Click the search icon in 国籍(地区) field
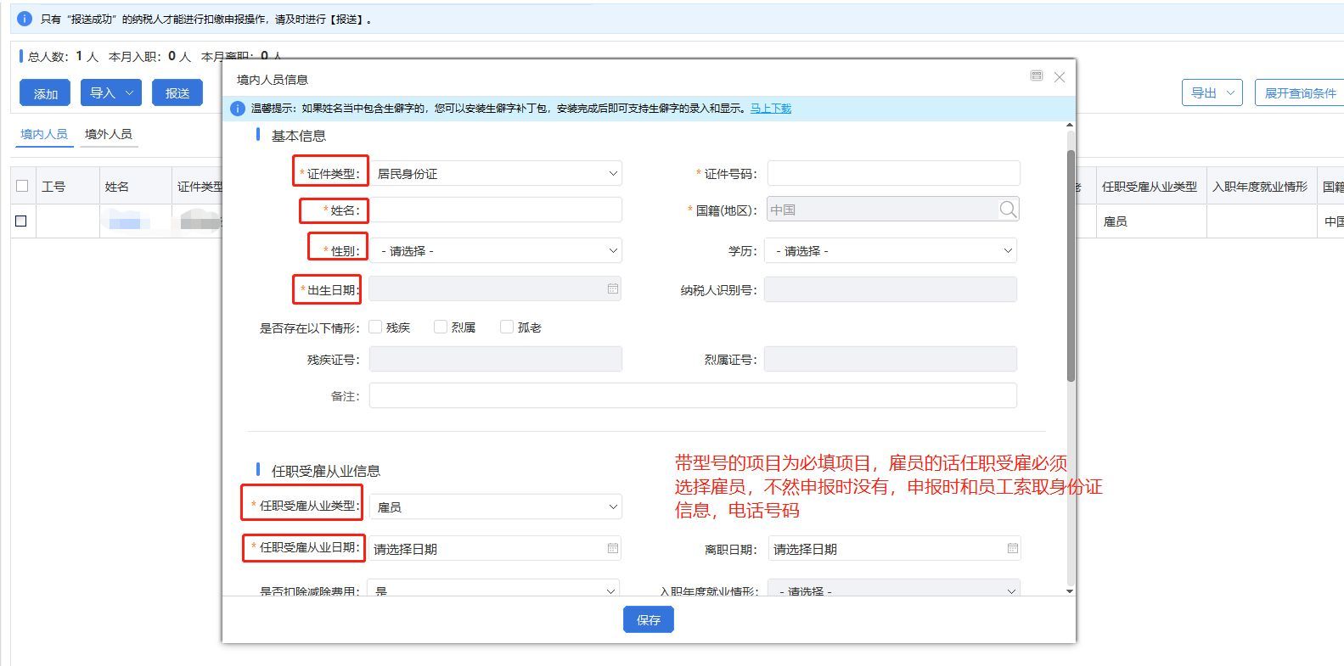 click(x=1007, y=210)
